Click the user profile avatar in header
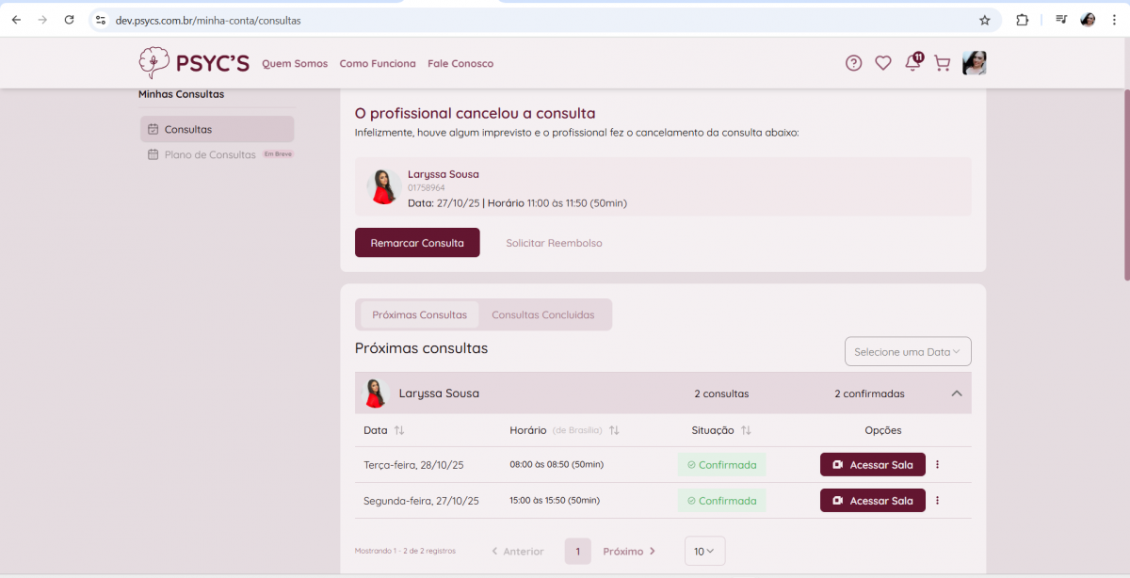1130x578 pixels. pyautogui.click(x=974, y=63)
